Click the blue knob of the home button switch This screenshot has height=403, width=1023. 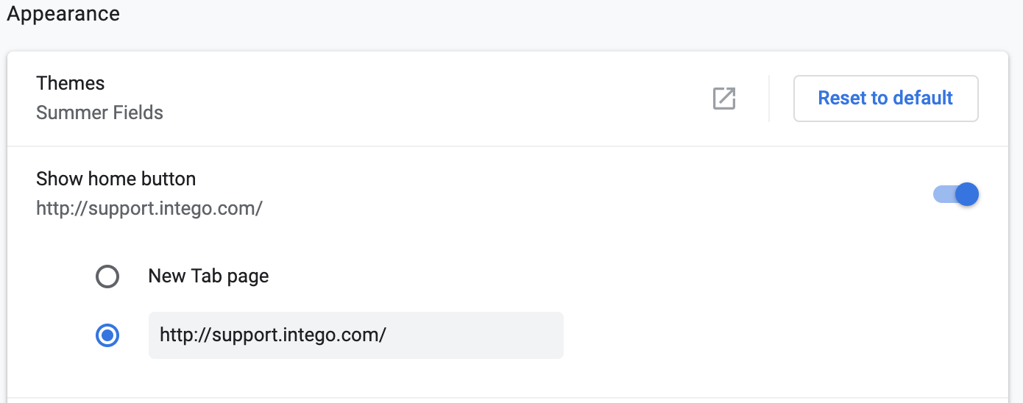(967, 194)
